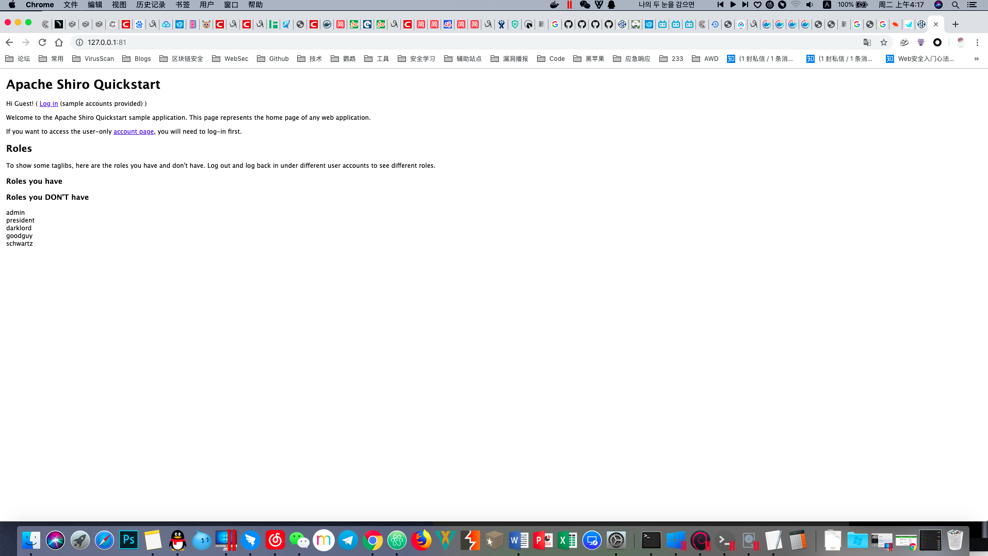Open the purple cat-face extension
988x556 pixels.
(921, 42)
